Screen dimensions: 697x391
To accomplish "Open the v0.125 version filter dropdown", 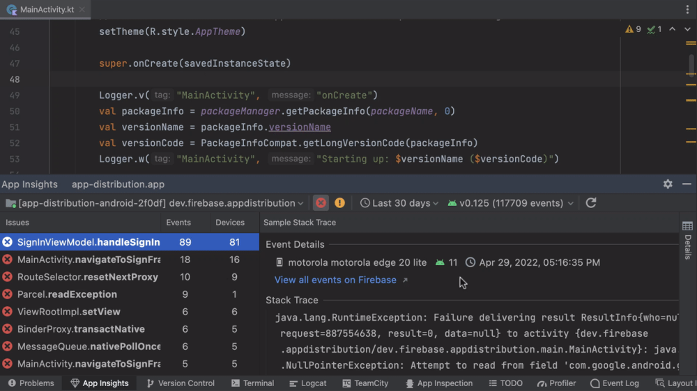I will point(511,203).
